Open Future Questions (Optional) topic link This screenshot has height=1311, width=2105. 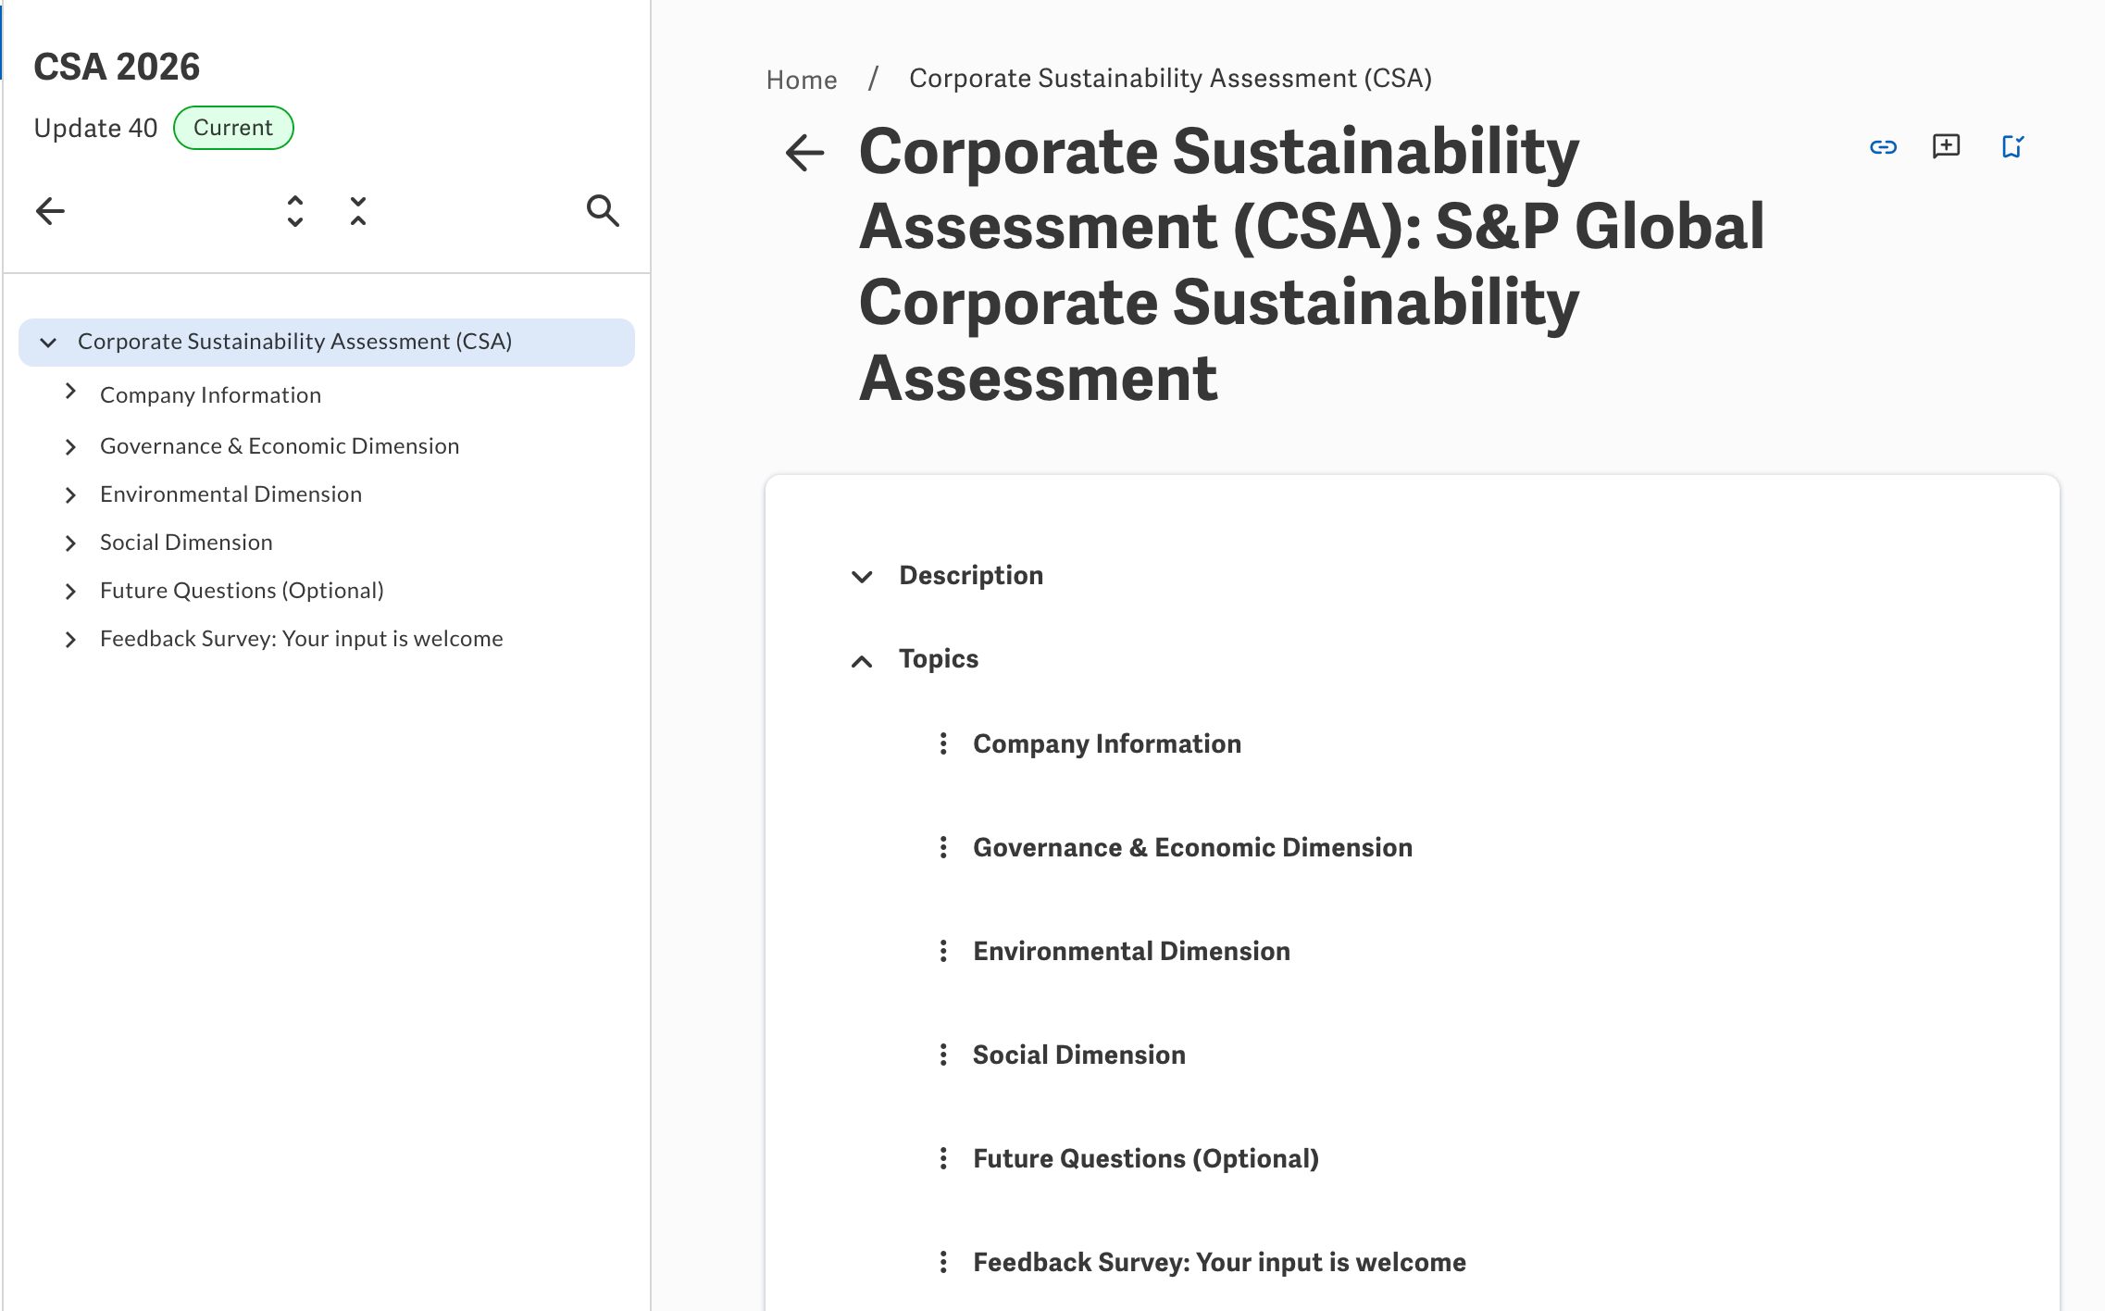[1146, 1158]
